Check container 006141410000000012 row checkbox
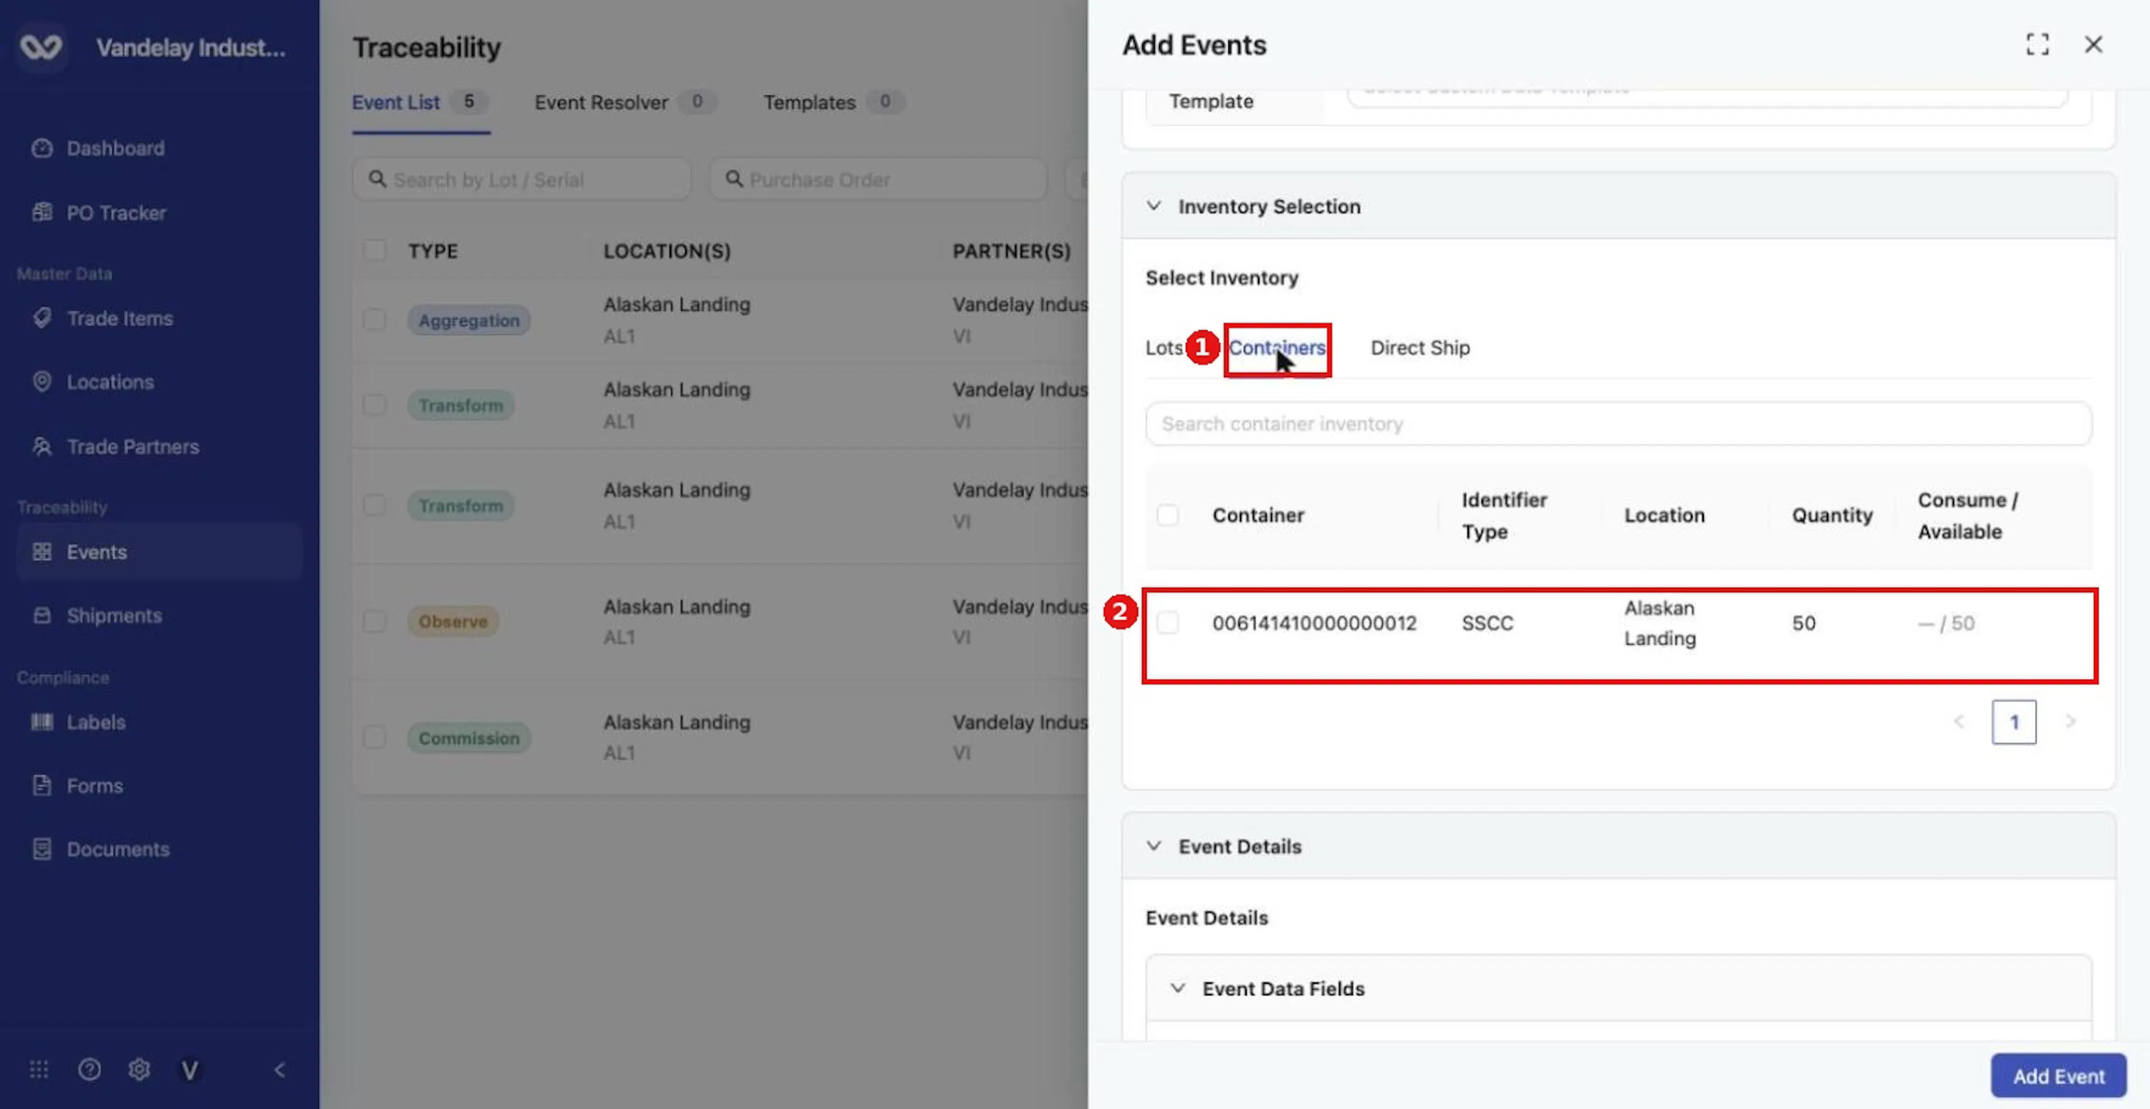The height and width of the screenshot is (1109, 2150). [1167, 623]
